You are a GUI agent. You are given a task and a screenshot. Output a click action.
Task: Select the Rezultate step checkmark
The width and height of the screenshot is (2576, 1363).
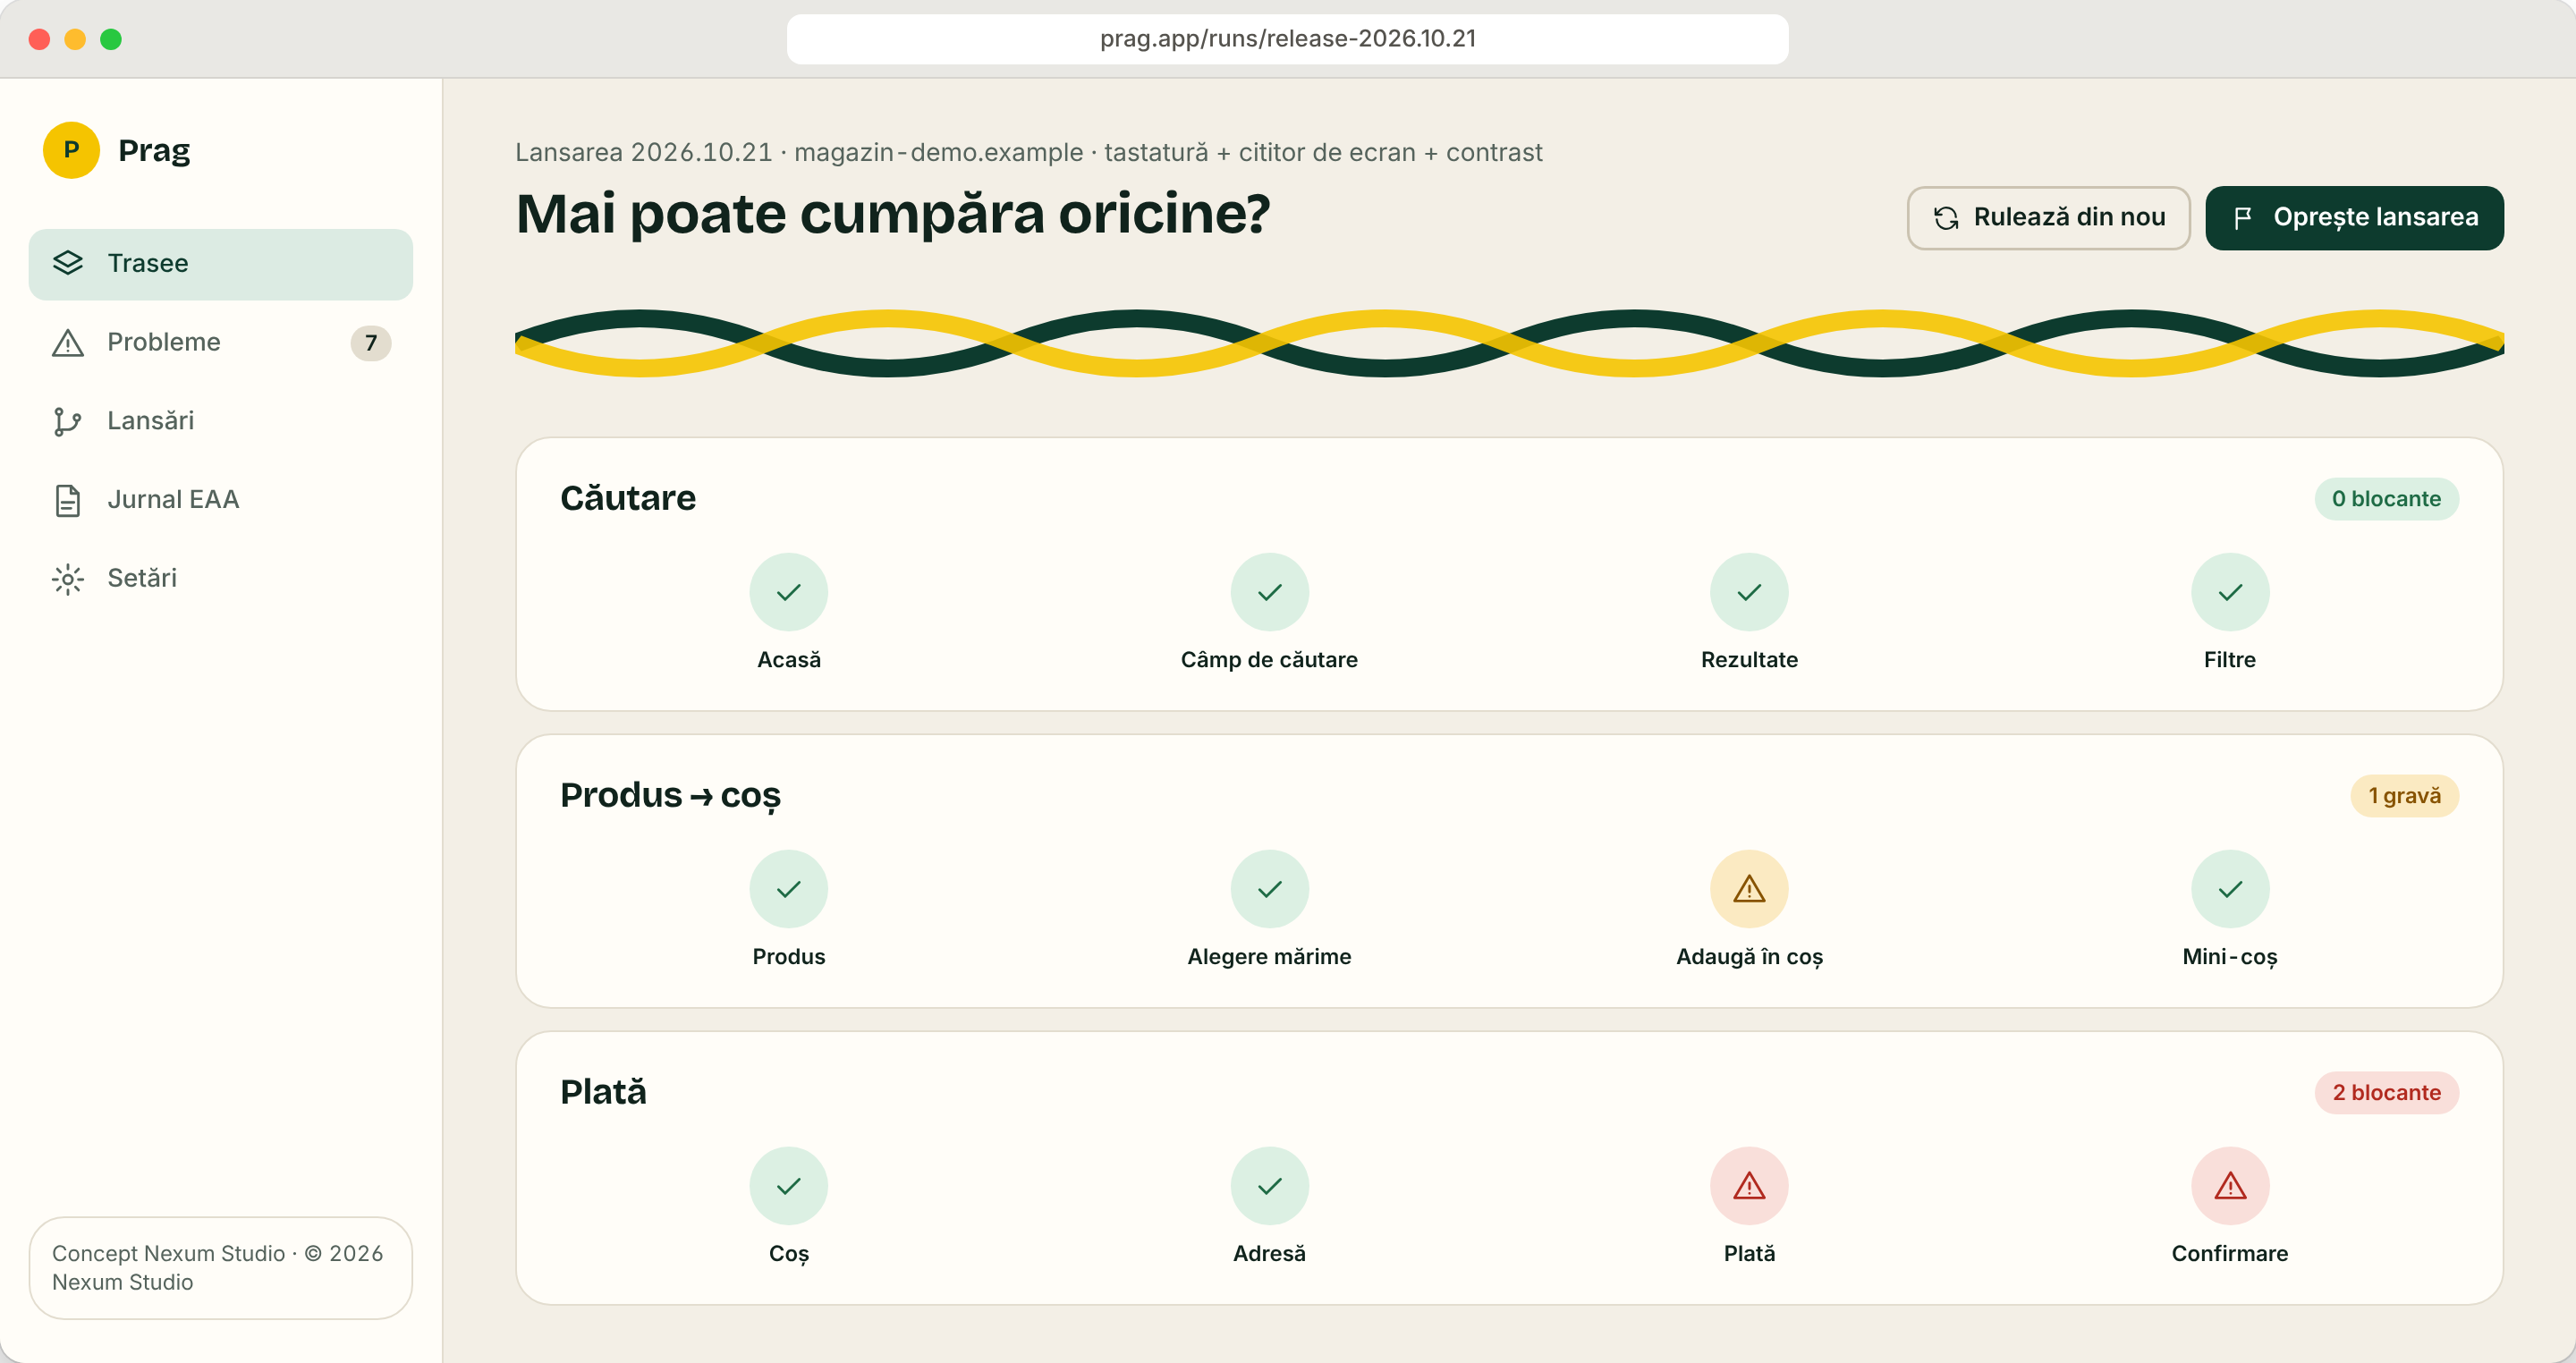1749,592
